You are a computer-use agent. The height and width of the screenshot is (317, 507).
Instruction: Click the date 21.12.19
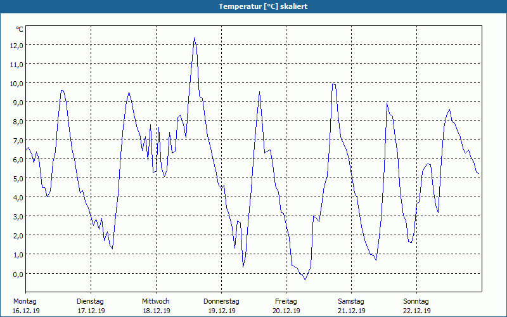pos(352,311)
